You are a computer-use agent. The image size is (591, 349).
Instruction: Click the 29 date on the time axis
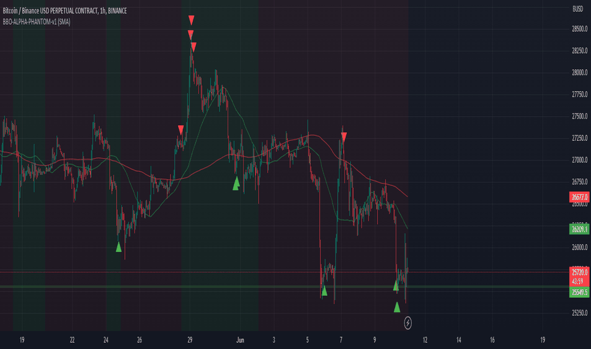[x=190, y=340]
